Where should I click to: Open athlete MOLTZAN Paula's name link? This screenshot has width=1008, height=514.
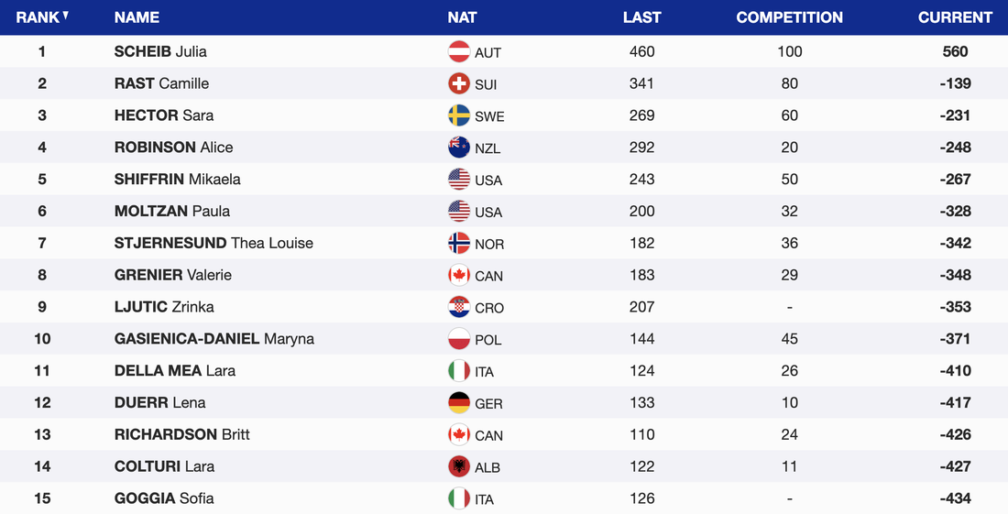(x=171, y=211)
